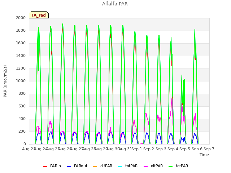Click the 200 y-axis tick label

22,131
